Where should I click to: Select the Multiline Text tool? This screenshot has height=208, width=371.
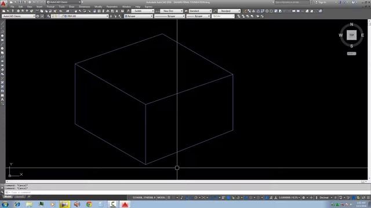2,99
